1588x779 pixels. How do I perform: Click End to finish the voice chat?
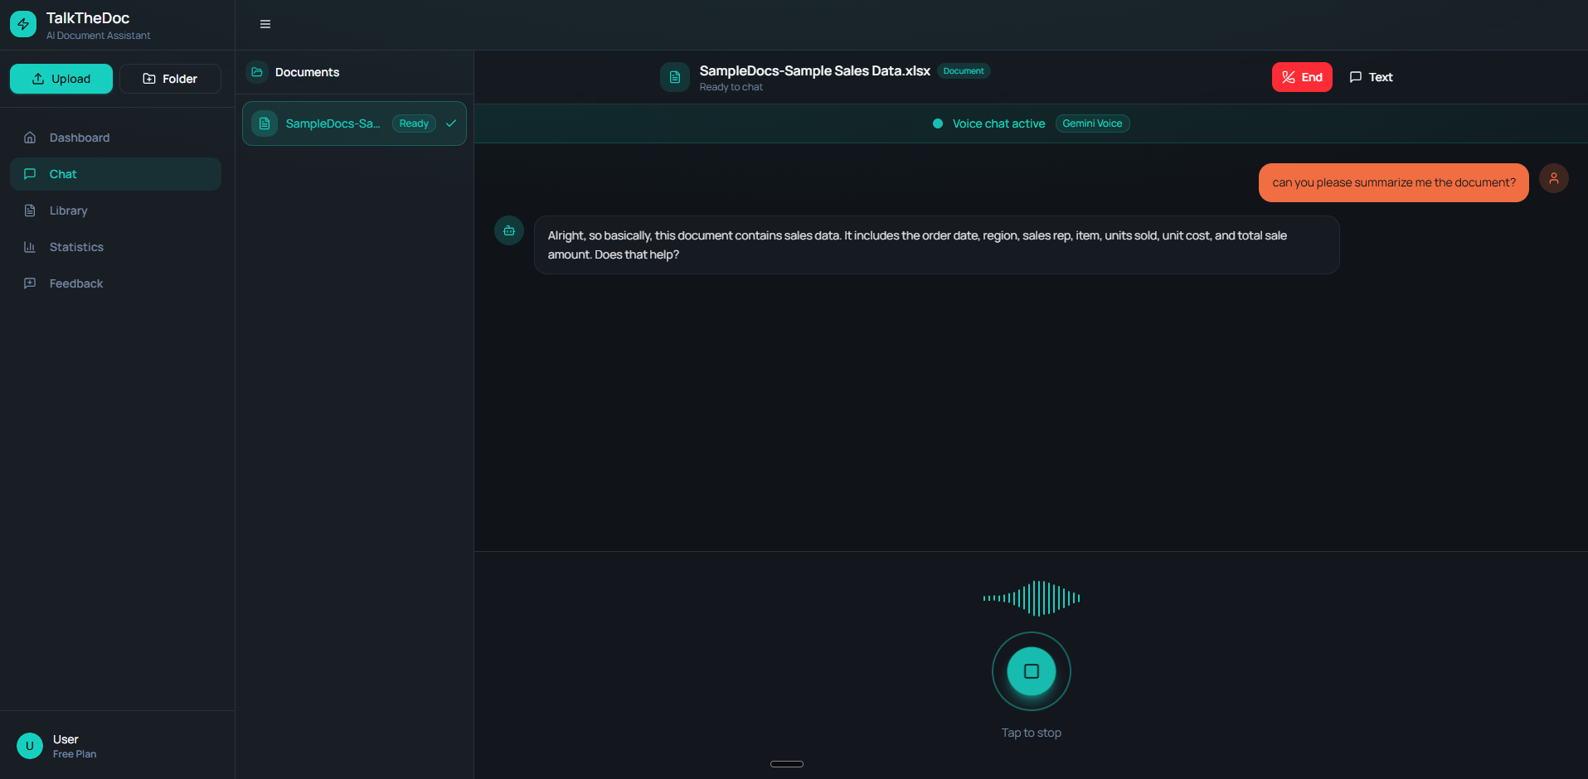point(1302,76)
